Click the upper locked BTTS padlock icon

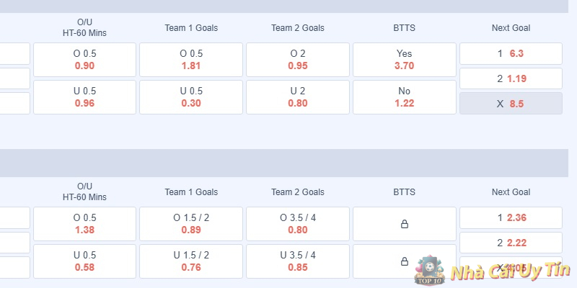(x=404, y=224)
